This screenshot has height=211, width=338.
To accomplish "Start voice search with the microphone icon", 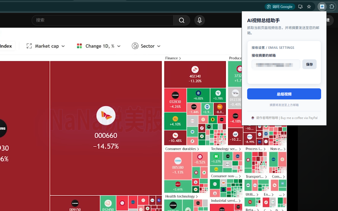I will [200, 20].
